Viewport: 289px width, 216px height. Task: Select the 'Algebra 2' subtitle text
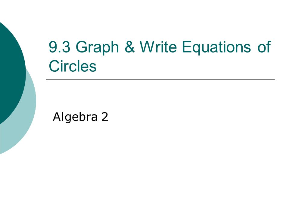tap(80, 117)
